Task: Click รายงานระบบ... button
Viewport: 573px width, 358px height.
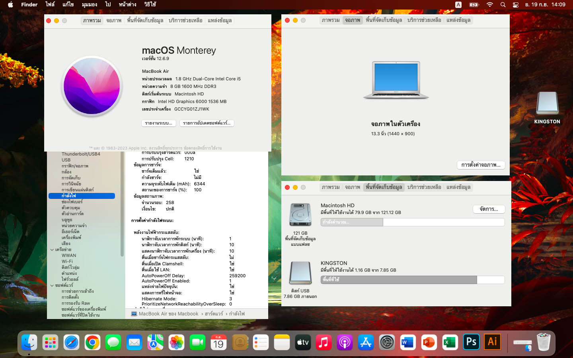Action: pos(159,123)
